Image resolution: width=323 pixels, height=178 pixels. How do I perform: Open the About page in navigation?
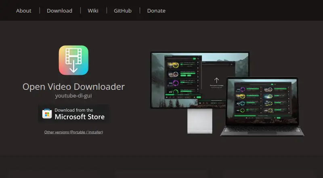(24, 11)
